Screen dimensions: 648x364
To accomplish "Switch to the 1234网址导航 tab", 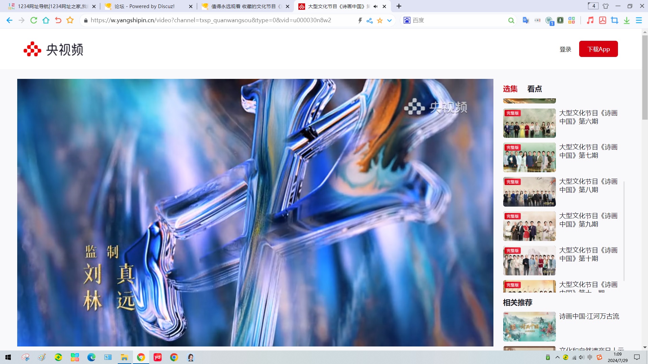I will (52, 6).
